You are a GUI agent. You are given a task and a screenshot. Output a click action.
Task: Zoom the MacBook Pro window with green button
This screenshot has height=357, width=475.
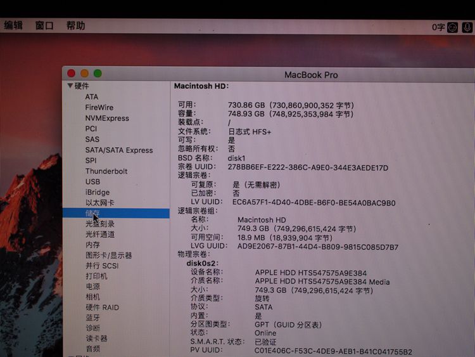(x=98, y=73)
